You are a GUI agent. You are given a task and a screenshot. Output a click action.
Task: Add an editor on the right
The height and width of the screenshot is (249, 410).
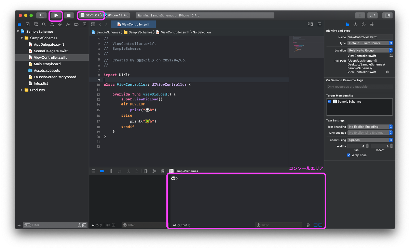click(x=319, y=25)
